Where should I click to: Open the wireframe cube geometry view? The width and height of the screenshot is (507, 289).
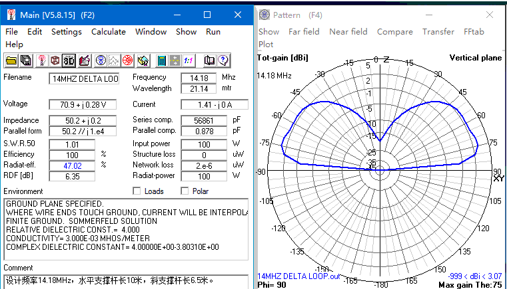point(55,60)
